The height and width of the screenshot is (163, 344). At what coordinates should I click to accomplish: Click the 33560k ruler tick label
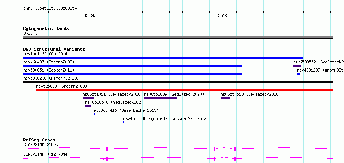coord(223,15)
